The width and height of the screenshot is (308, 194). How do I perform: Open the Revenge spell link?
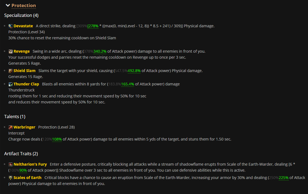click(x=22, y=51)
